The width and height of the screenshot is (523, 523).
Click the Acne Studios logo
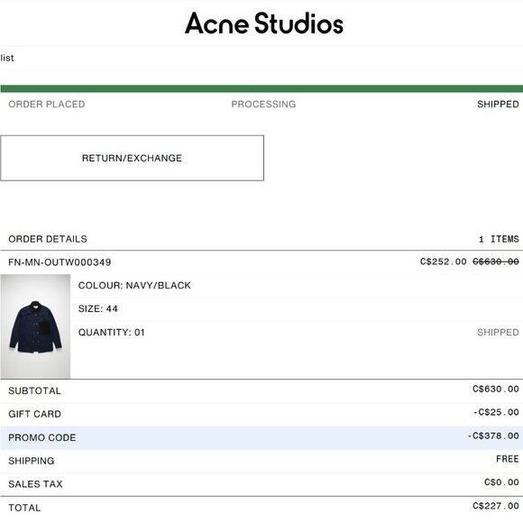[264, 23]
